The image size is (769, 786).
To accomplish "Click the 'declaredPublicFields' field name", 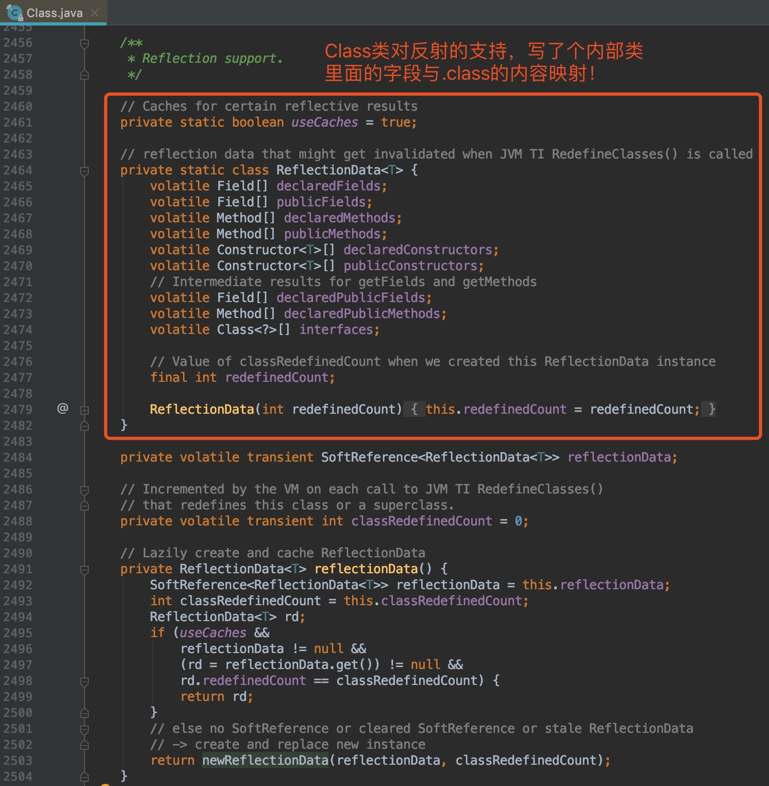I will coord(351,298).
